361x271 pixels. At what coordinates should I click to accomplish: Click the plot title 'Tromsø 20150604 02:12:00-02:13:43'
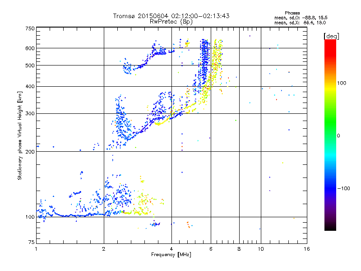pyautogui.click(x=171, y=16)
